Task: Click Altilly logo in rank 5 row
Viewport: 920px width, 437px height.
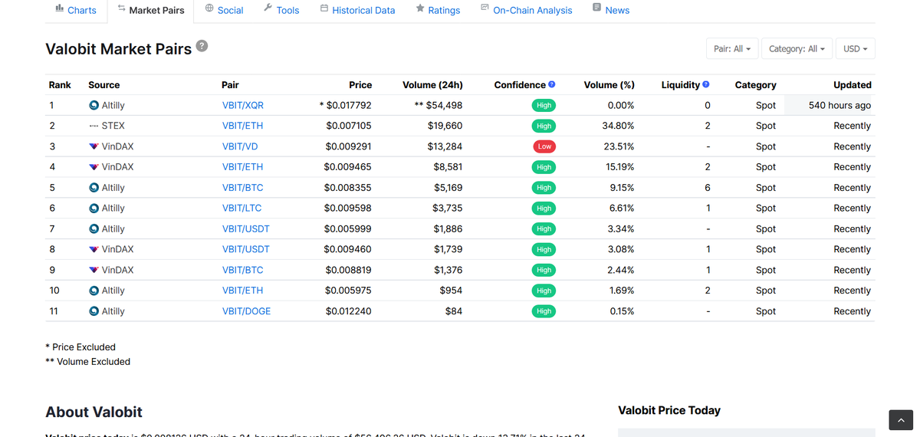Action: pos(94,187)
